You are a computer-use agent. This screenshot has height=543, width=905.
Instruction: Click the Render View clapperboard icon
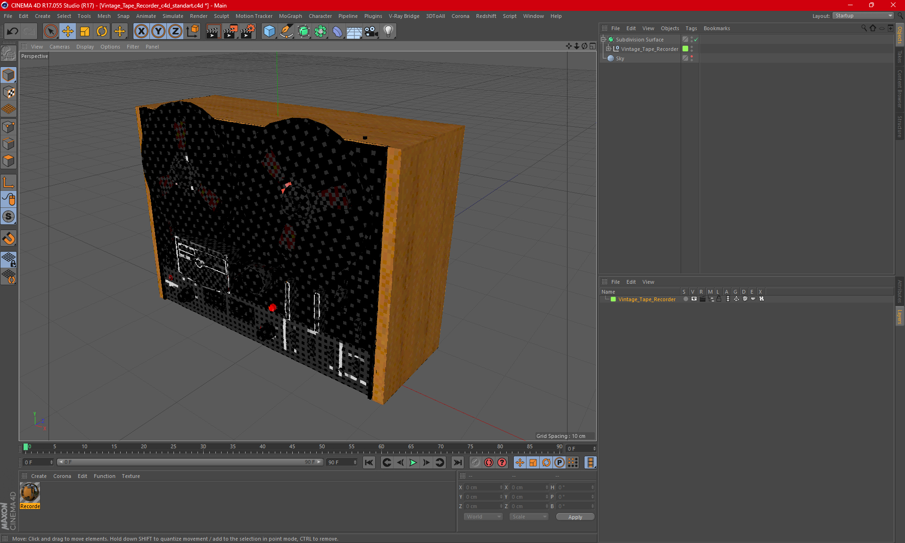[x=213, y=32]
